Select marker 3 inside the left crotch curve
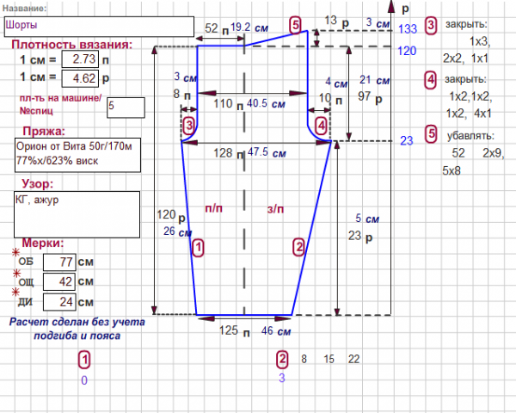Image resolution: width=516 pixels, height=413 pixels. (189, 126)
